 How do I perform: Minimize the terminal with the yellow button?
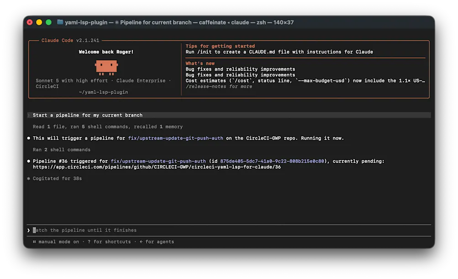click(39, 22)
